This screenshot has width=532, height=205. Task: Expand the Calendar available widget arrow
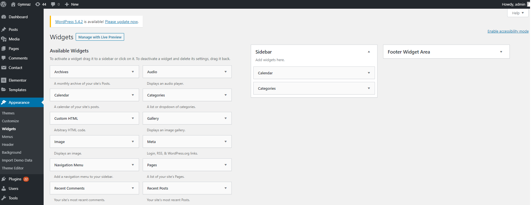[x=133, y=95]
